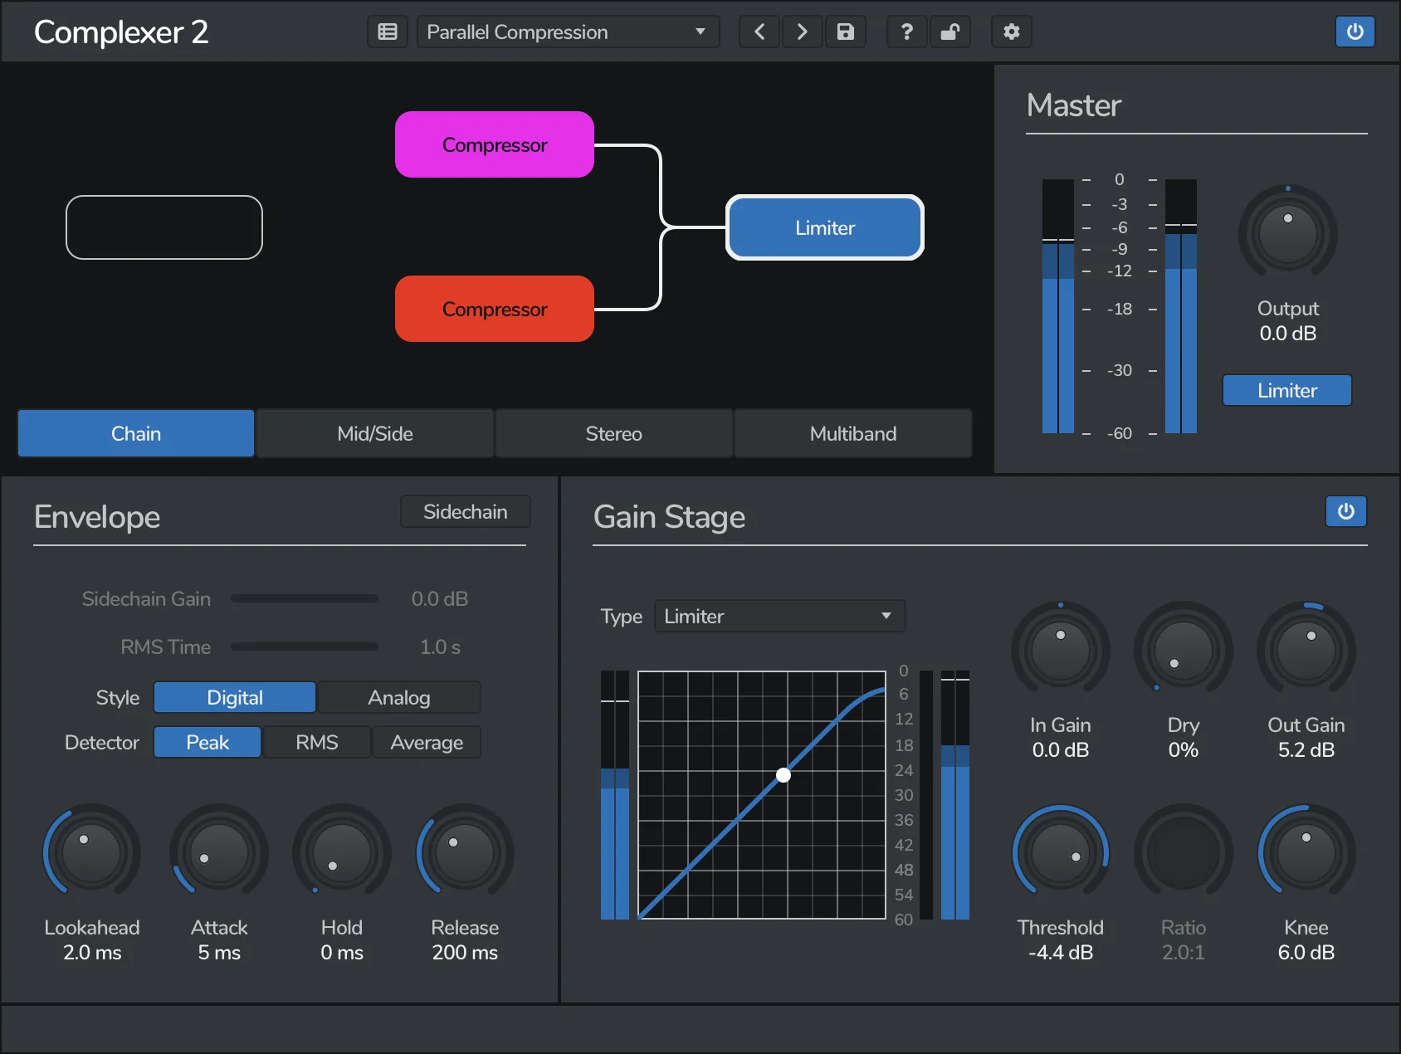Toggle Gain Stage power button
This screenshot has width=1401, height=1054.
1346,511
